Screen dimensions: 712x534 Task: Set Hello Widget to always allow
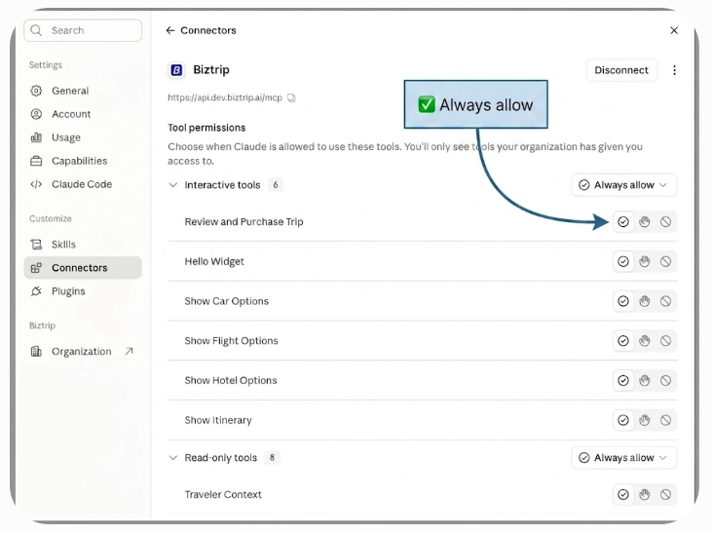pos(623,261)
